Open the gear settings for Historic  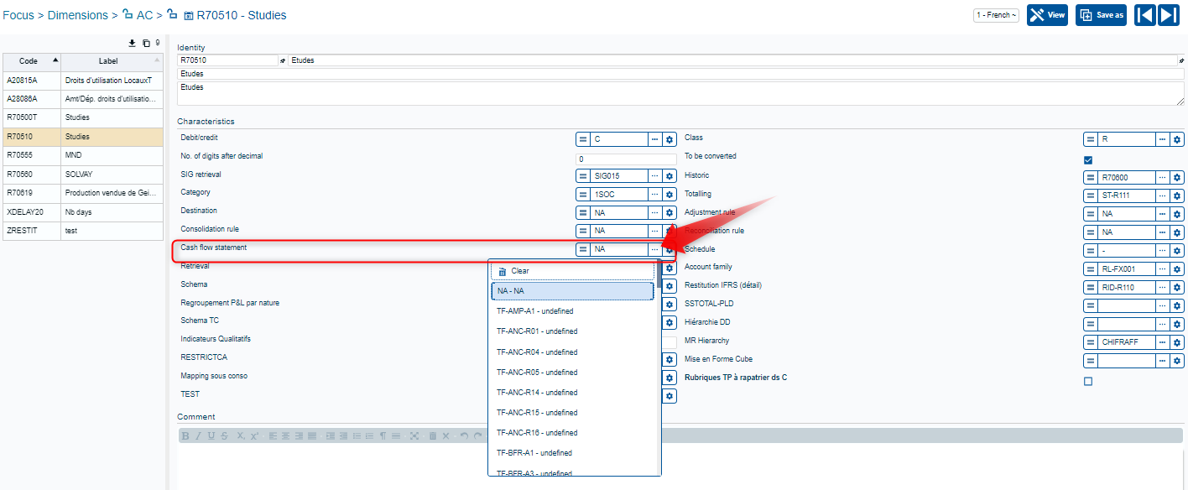point(1177,177)
